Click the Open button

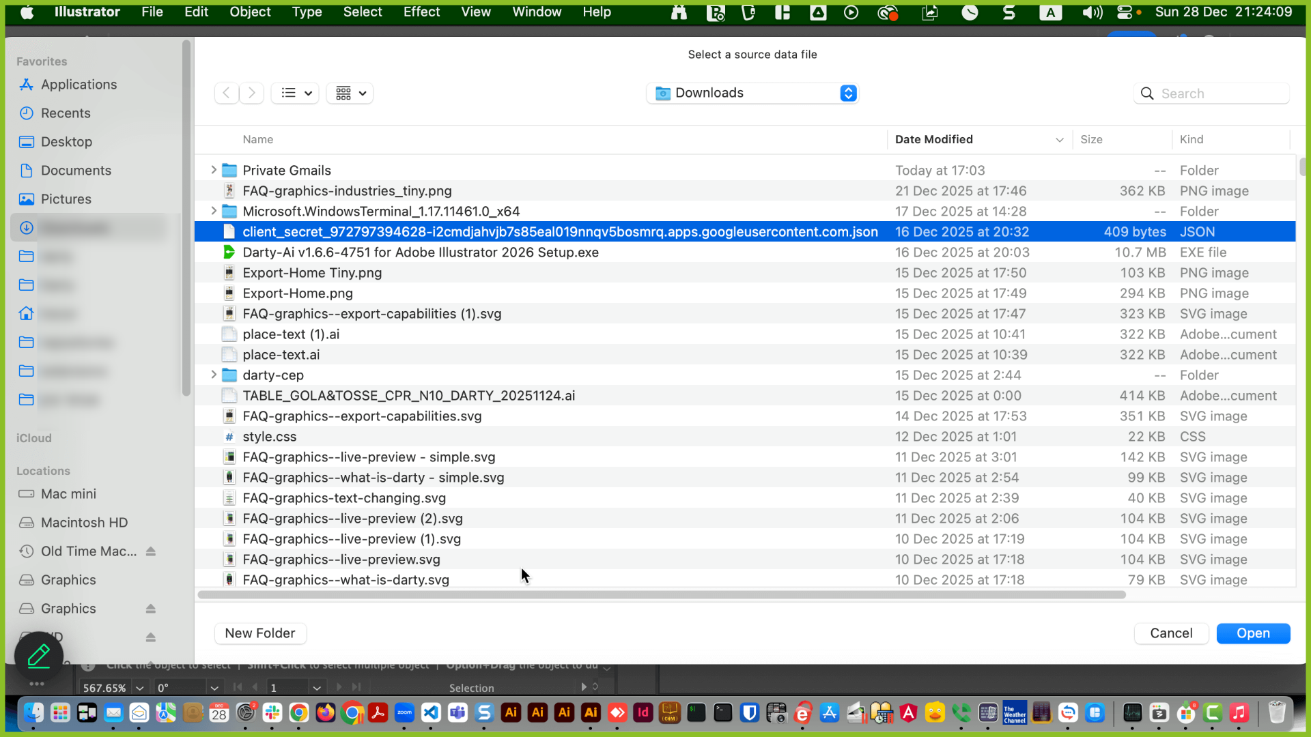1253,633
